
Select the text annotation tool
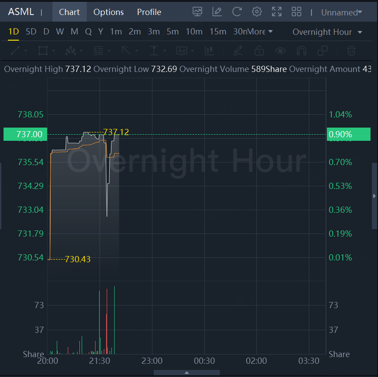[182, 51]
